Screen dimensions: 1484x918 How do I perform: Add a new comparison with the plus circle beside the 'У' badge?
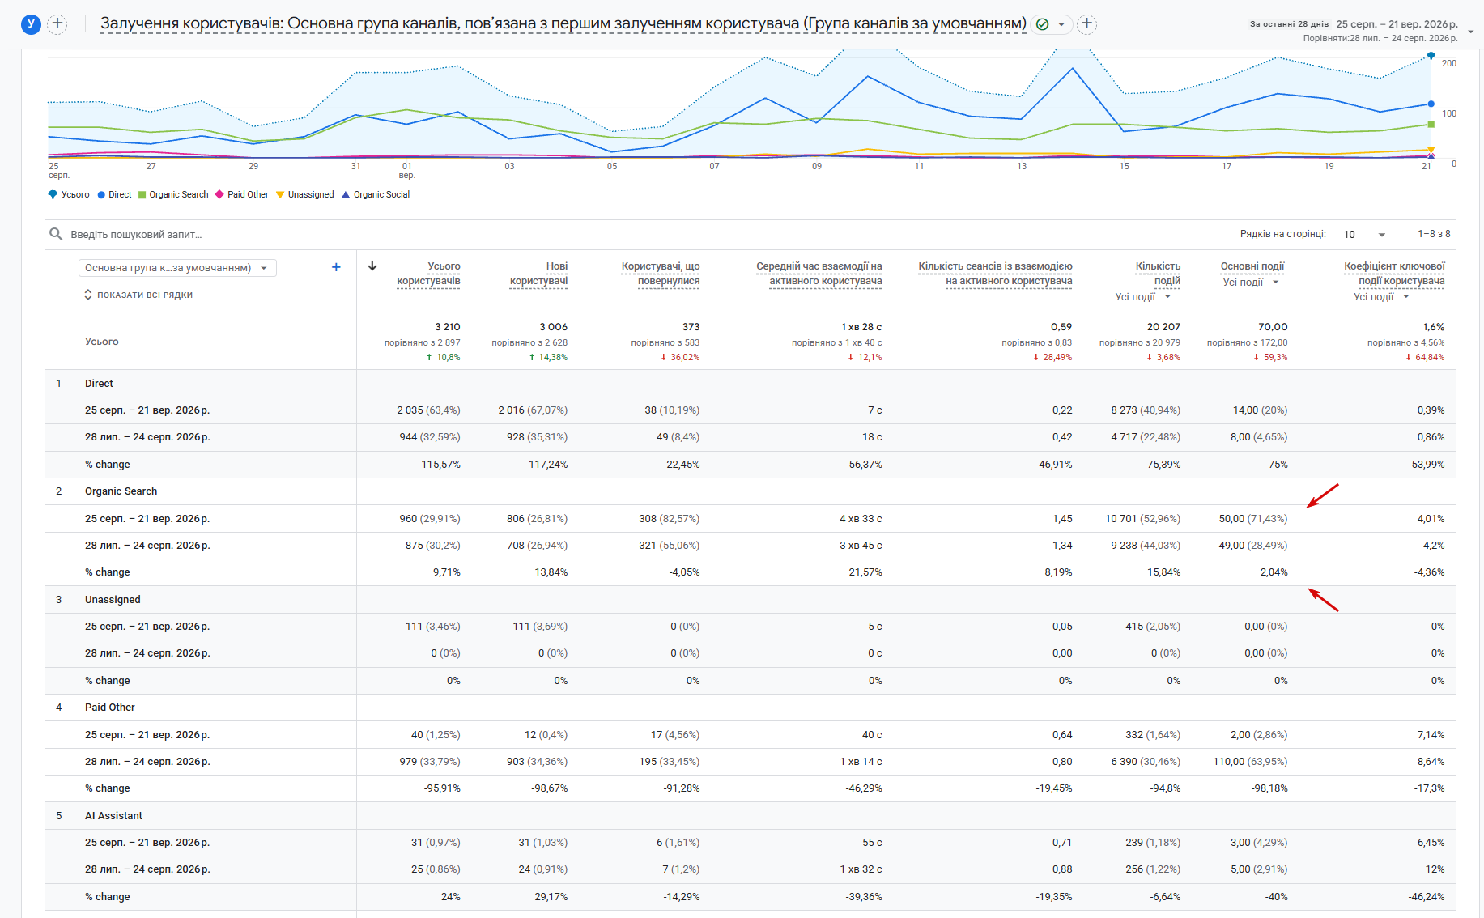(57, 23)
